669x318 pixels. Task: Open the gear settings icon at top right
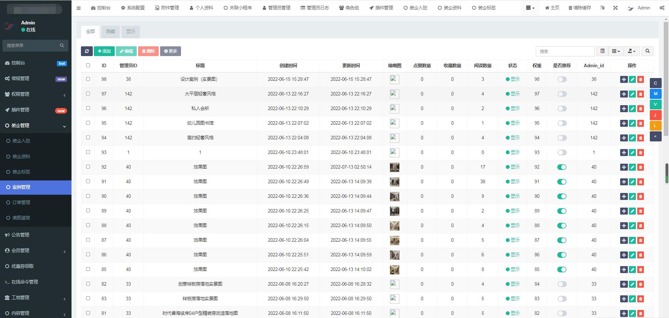pos(662,8)
